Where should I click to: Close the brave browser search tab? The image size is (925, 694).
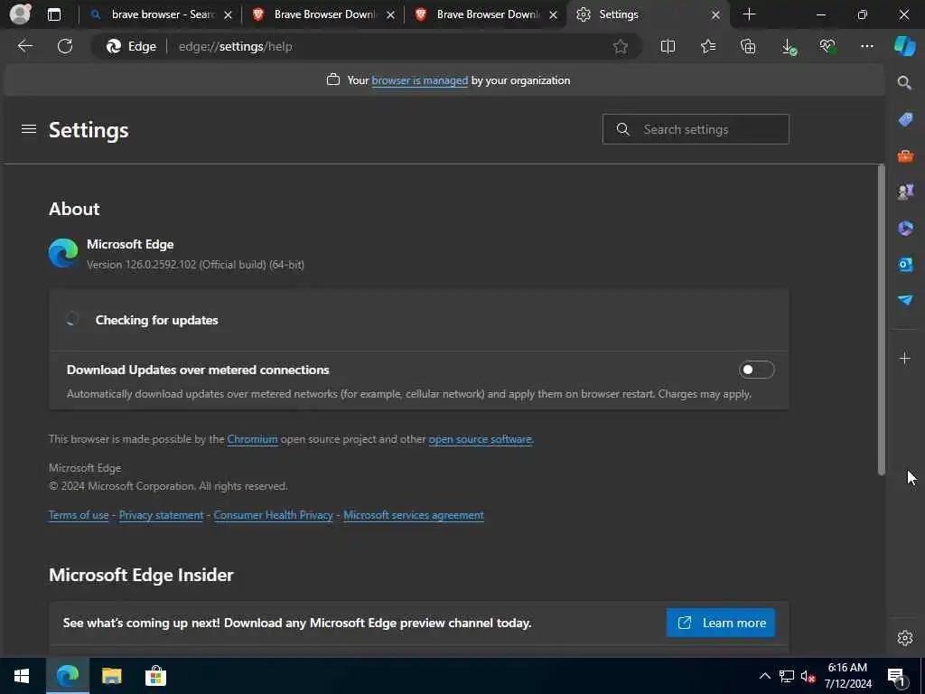(229, 14)
